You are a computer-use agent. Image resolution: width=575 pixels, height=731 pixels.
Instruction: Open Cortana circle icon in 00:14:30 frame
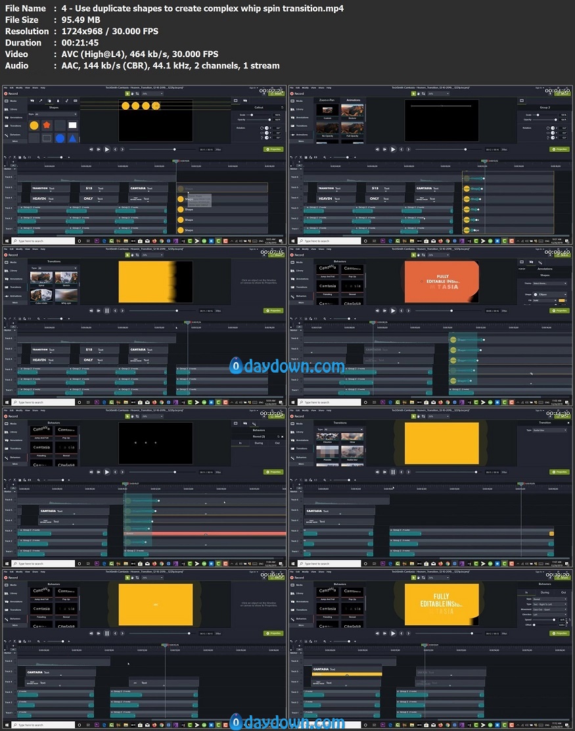(x=365, y=563)
